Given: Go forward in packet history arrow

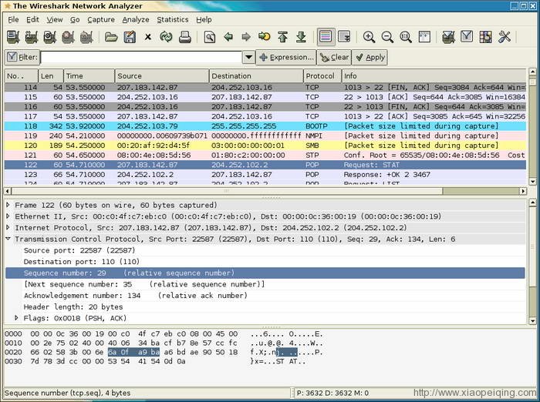Looking at the screenshot, I should 246,37.
